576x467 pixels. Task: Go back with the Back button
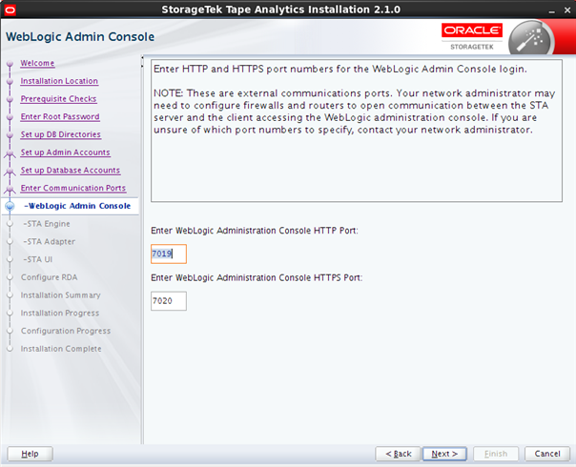(399, 454)
